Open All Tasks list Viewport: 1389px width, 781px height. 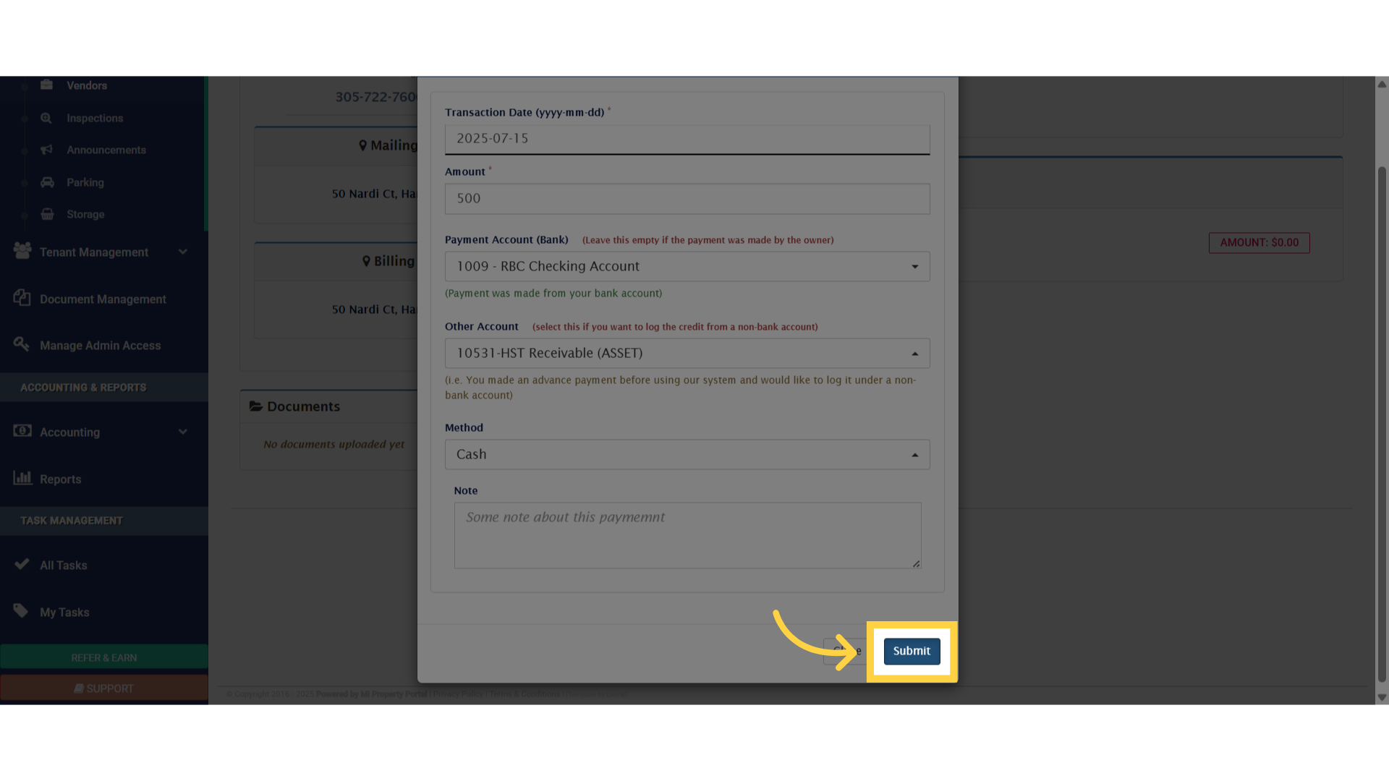[x=64, y=566]
